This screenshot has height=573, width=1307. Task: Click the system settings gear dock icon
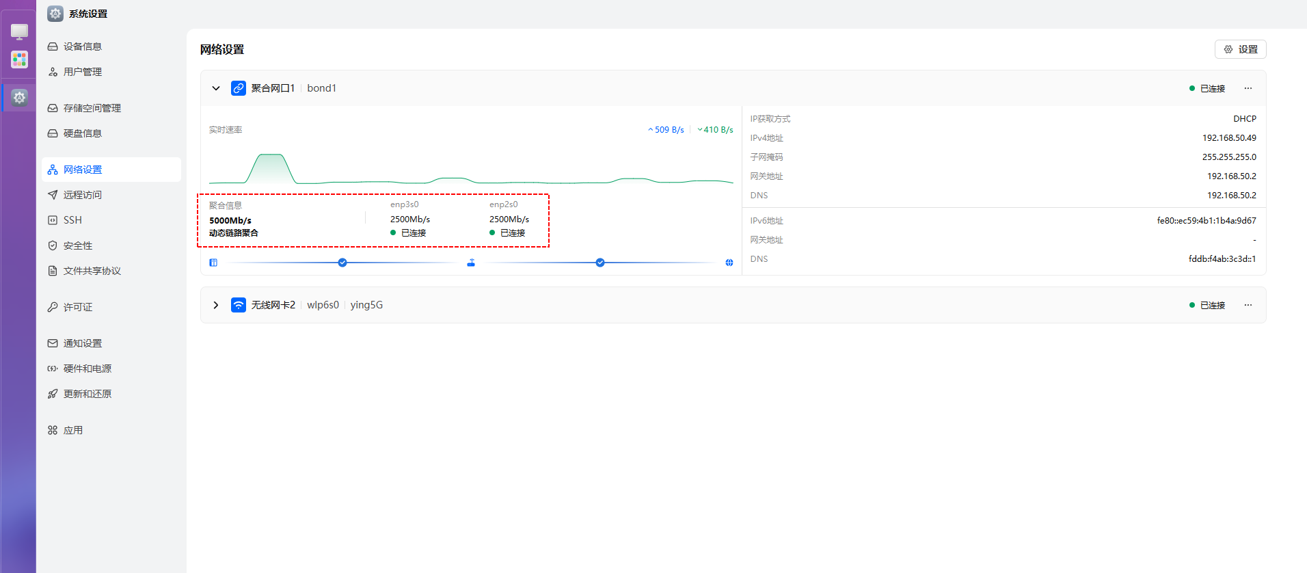click(x=19, y=97)
